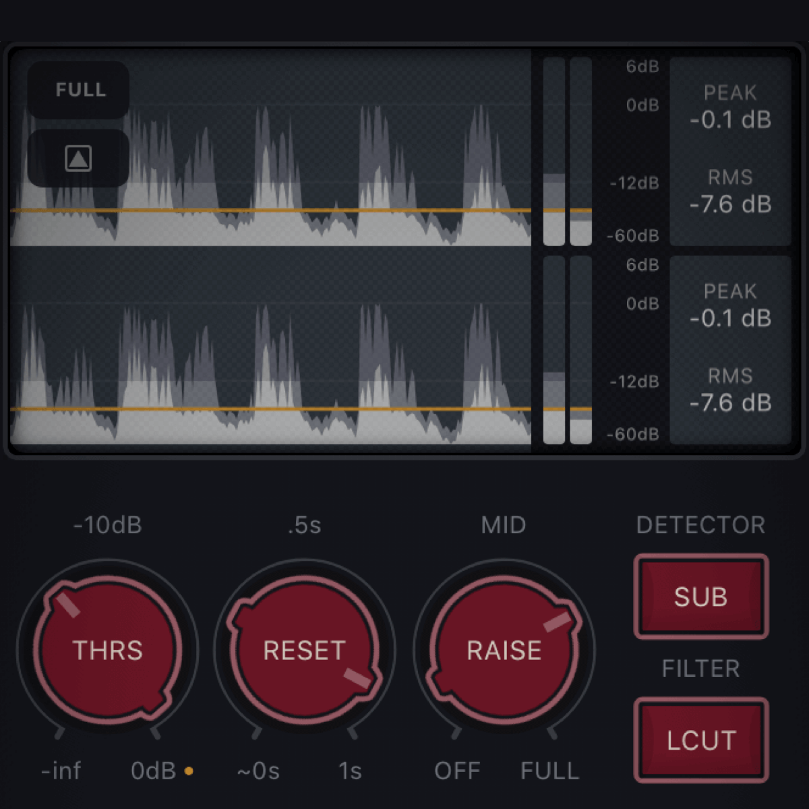Click the RAISE amount knob
This screenshot has width=809, height=809.
(x=504, y=651)
